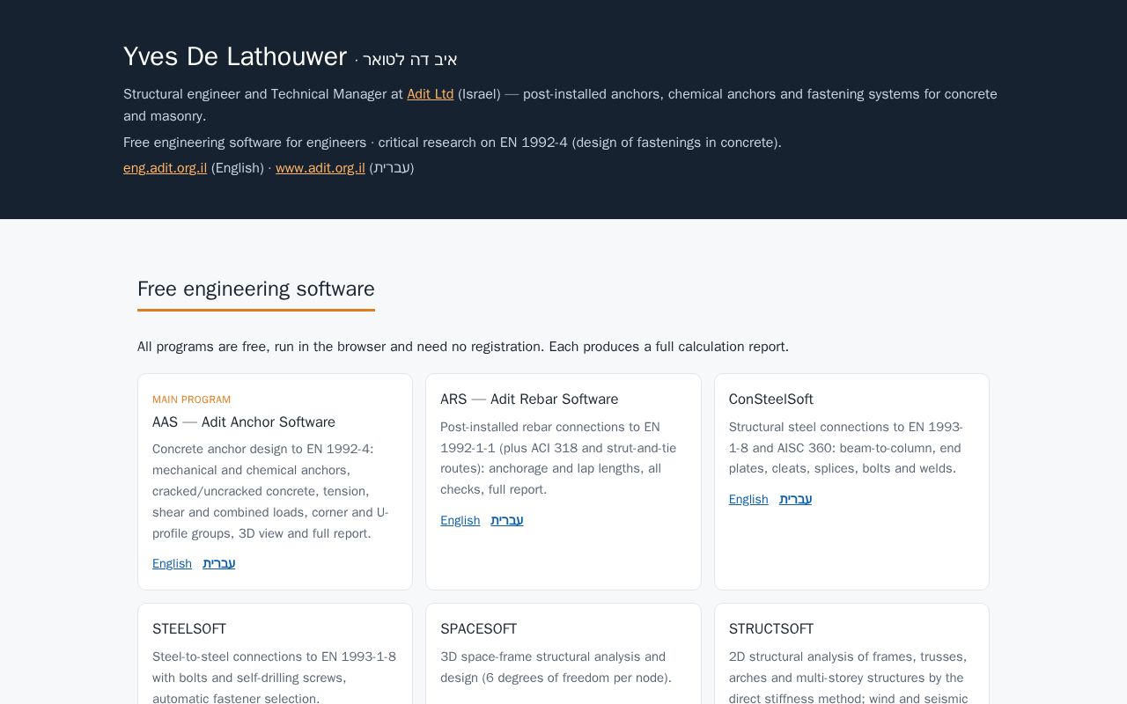
Task: Click the AAS concrete anchor design description
Action: click(x=270, y=491)
